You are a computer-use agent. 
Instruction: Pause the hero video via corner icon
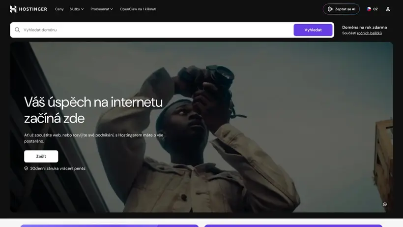pos(384,204)
